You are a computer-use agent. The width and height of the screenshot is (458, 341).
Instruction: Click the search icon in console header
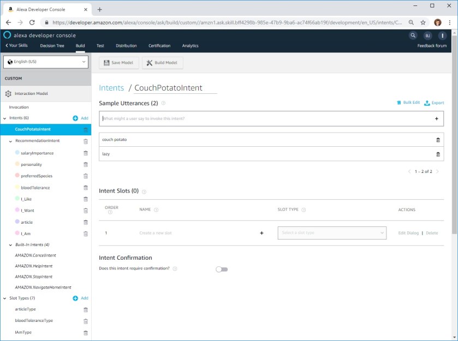(x=413, y=35)
